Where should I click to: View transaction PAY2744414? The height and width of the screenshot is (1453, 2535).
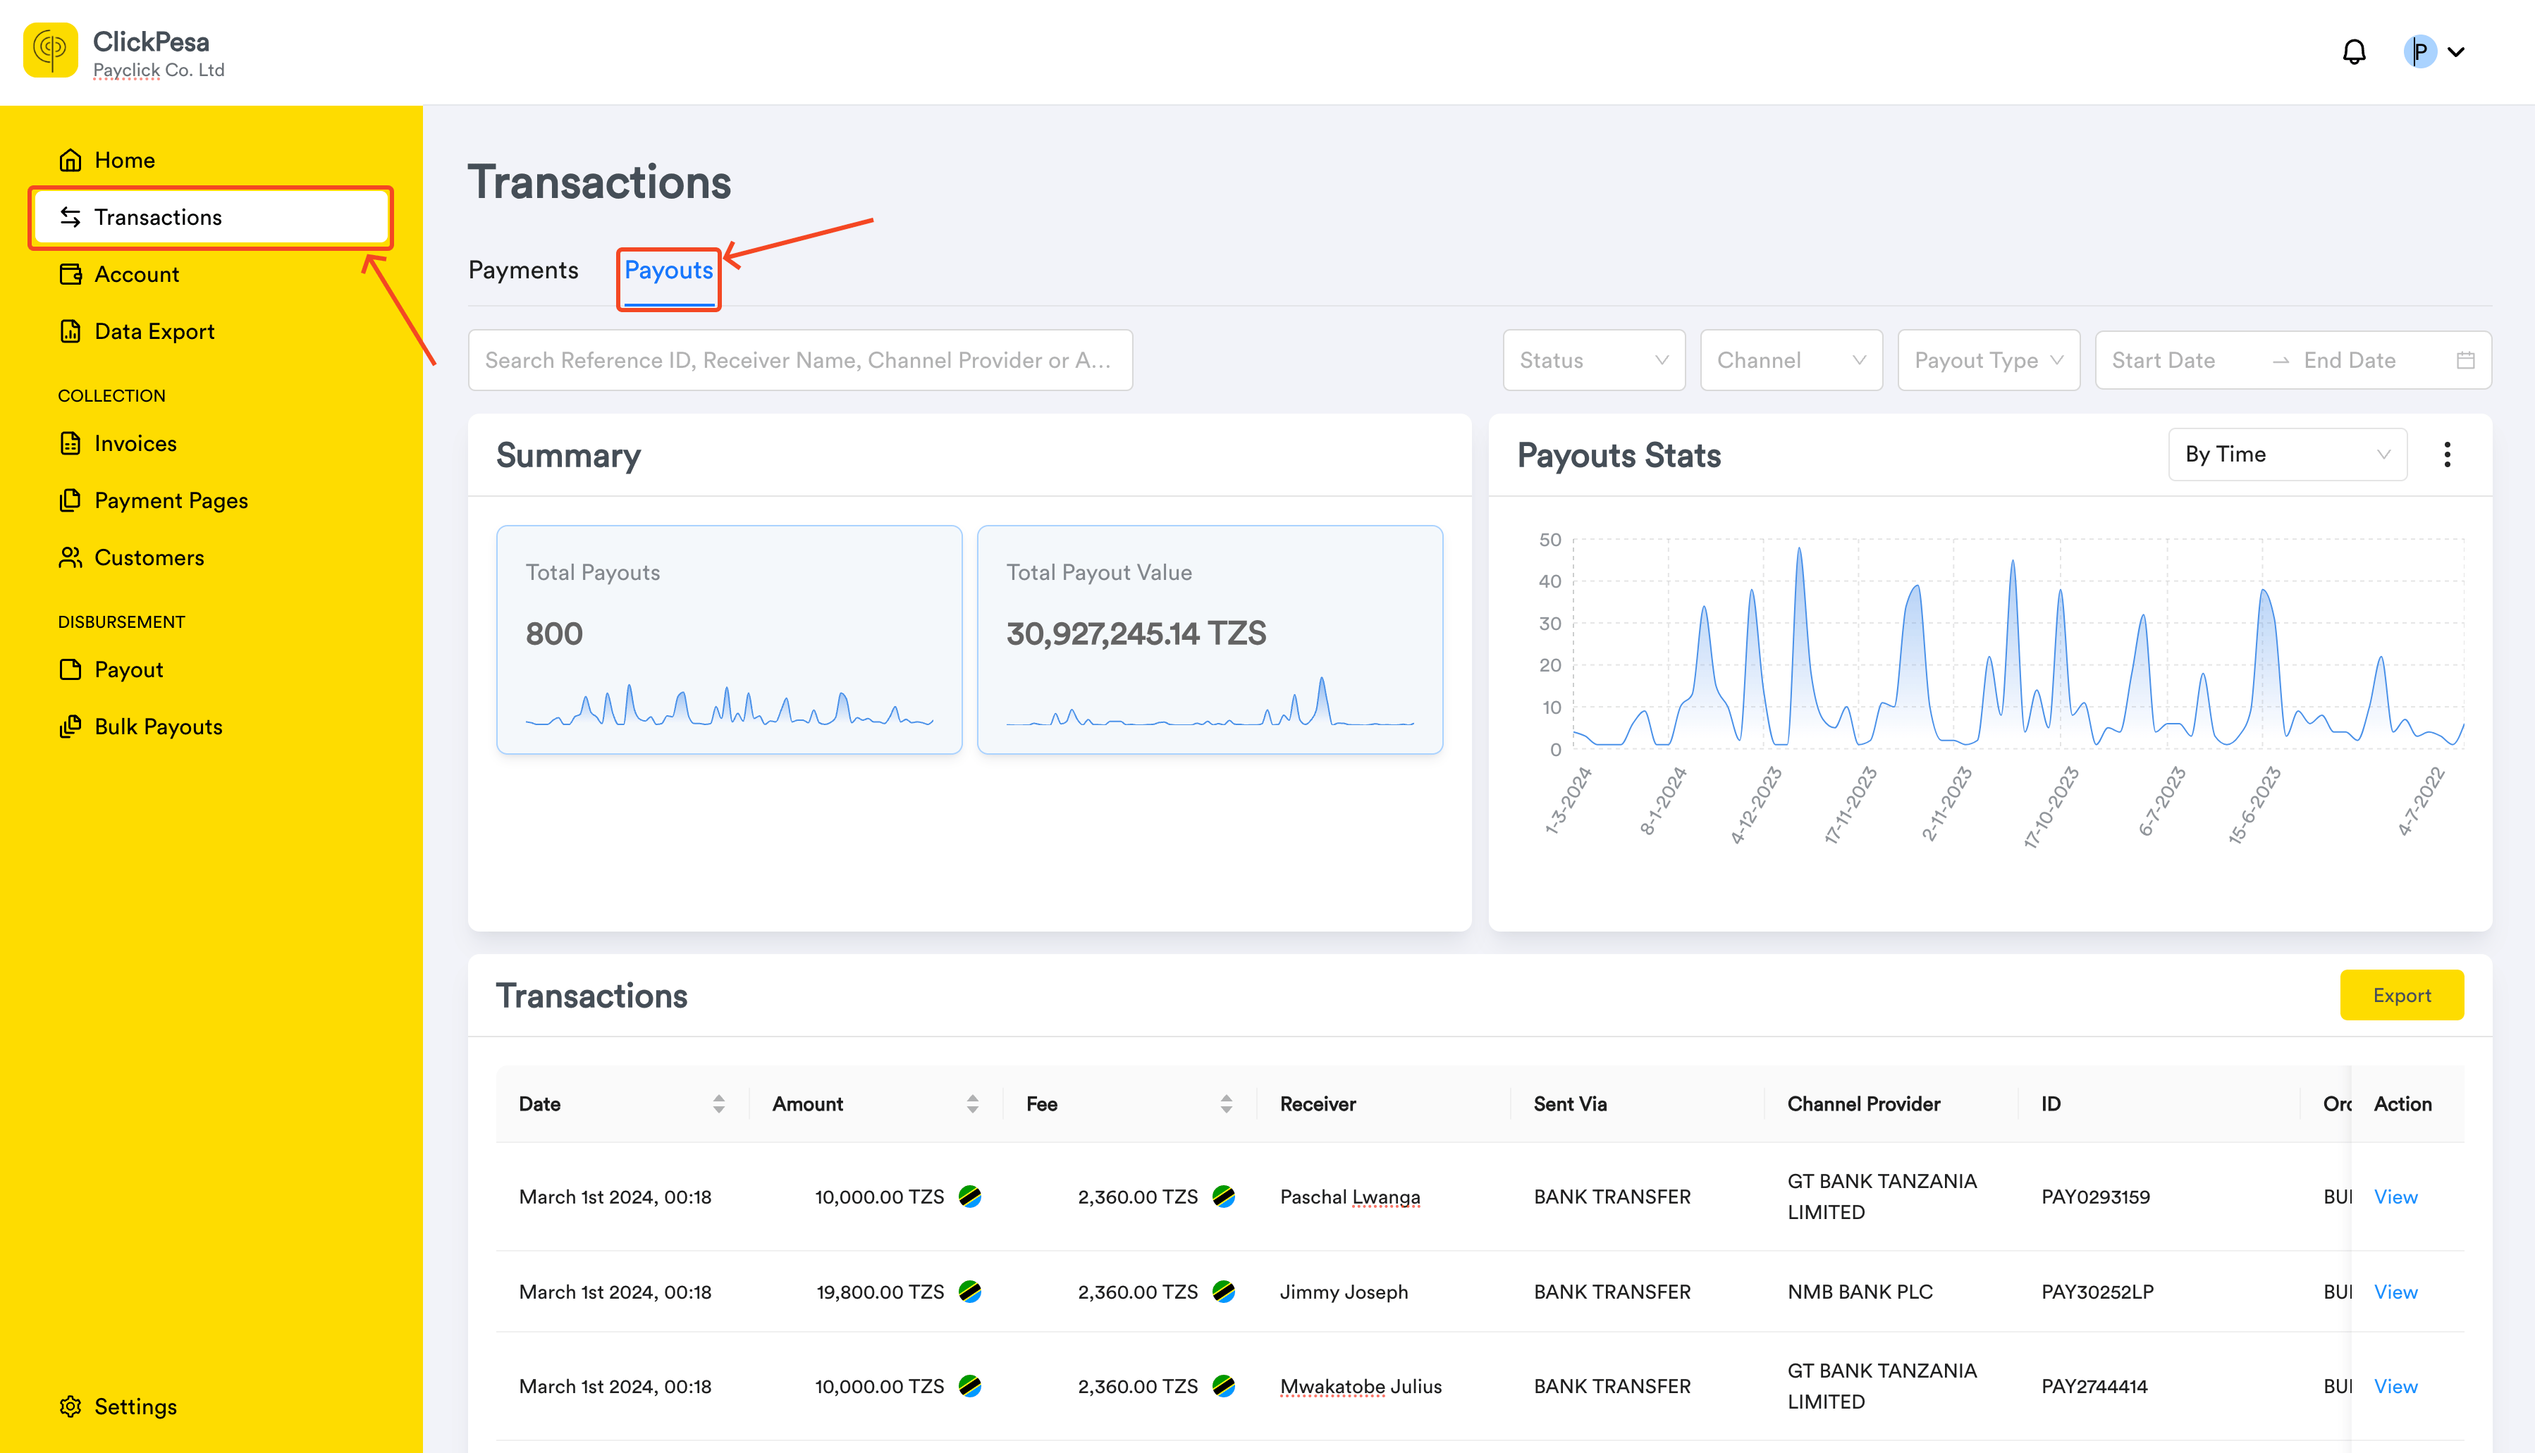point(2395,1386)
